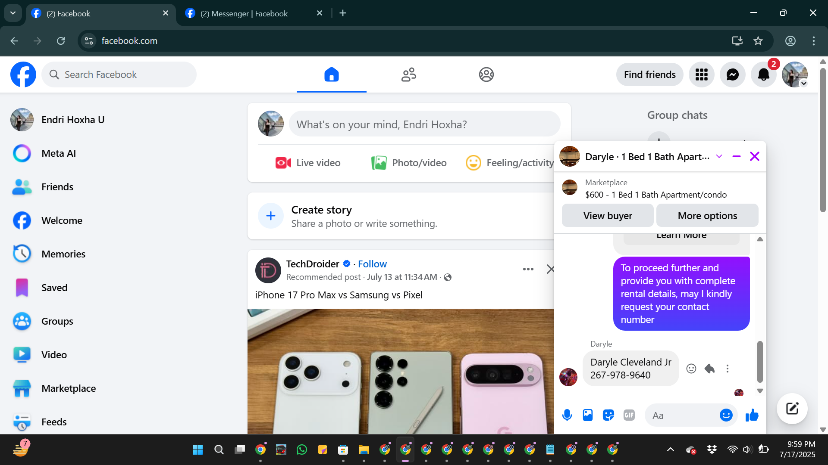The width and height of the screenshot is (828, 465).
Task: Open the Notifications bell
Action: [764, 75]
